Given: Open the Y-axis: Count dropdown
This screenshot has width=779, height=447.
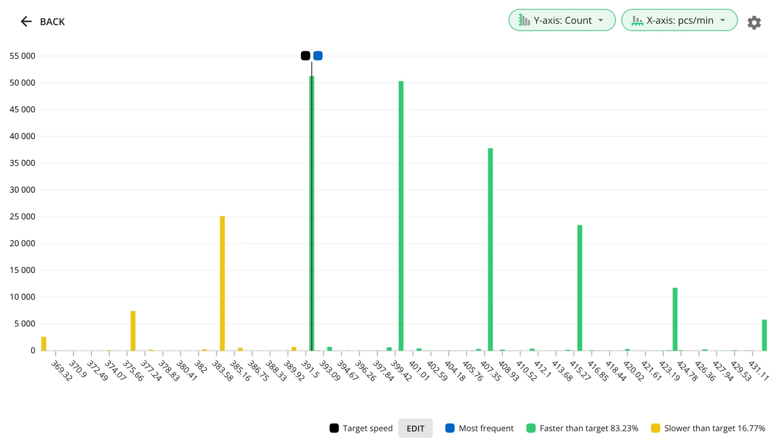Looking at the screenshot, I should click(562, 20).
